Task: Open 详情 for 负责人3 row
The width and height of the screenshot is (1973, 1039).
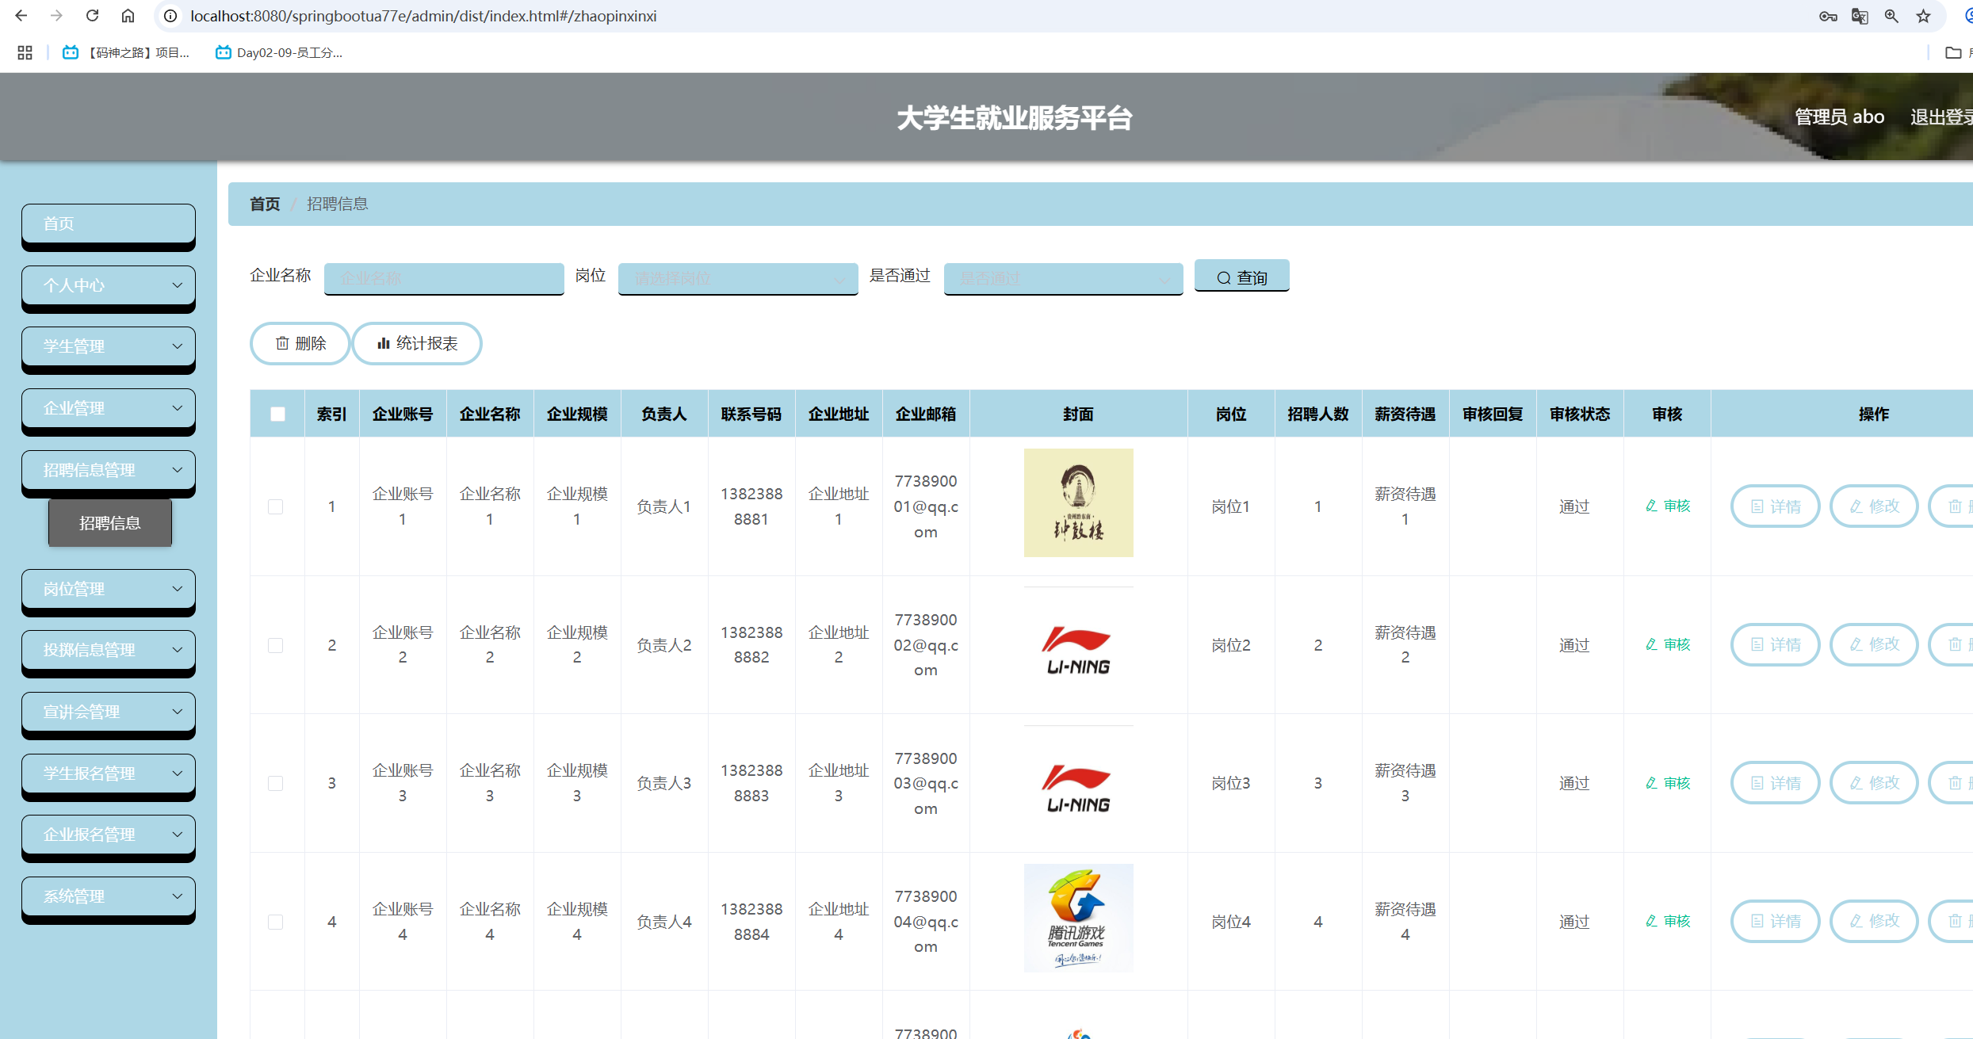Action: coord(1775,783)
